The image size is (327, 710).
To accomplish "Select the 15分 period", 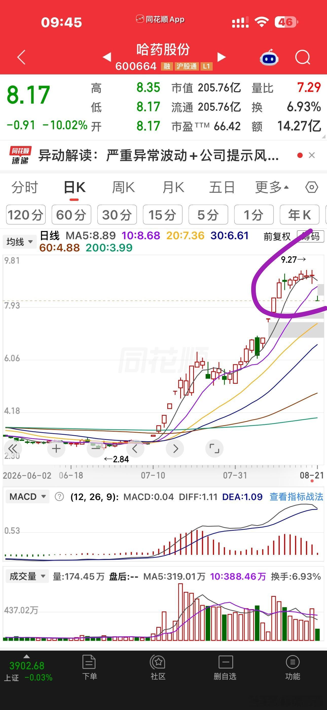I will coord(163,215).
